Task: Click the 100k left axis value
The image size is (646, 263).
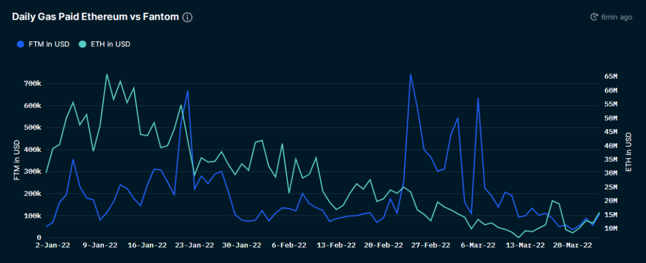Action: [33, 216]
